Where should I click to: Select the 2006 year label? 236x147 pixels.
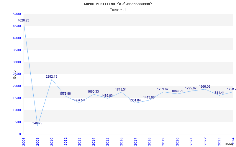(24, 140)
